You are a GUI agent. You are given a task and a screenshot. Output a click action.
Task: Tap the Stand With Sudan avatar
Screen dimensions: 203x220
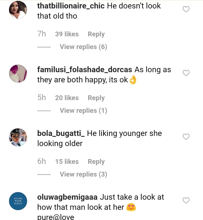click(18, 201)
